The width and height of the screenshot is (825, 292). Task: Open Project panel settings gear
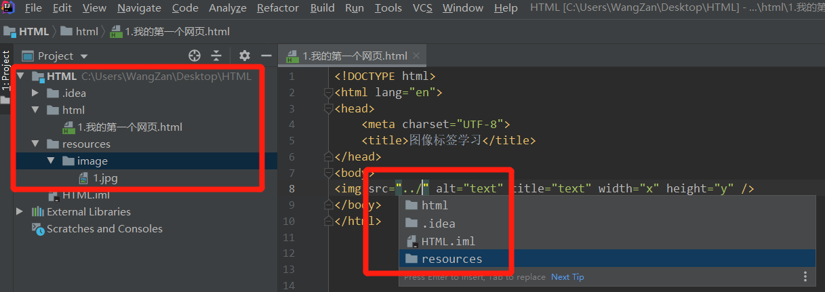tap(245, 56)
